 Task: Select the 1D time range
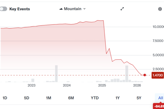tap(5, 98)
